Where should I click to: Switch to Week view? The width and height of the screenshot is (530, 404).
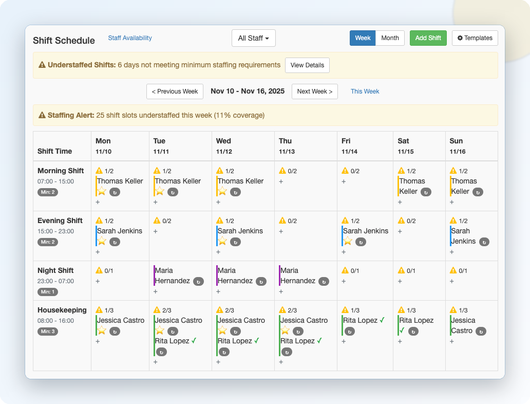[x=363, y=38]
